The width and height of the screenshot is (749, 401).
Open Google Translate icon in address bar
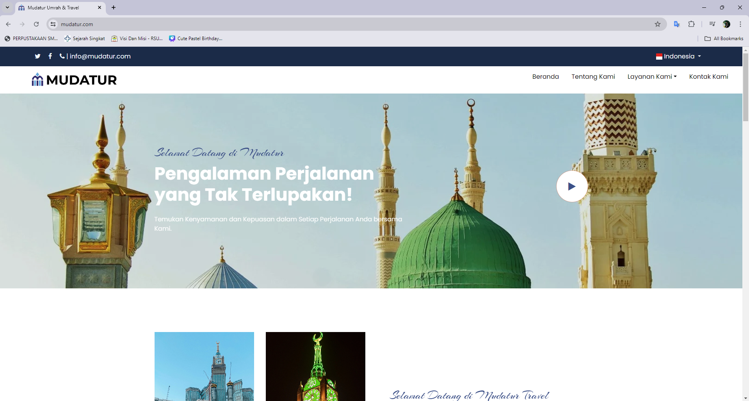tap(677, 24)
